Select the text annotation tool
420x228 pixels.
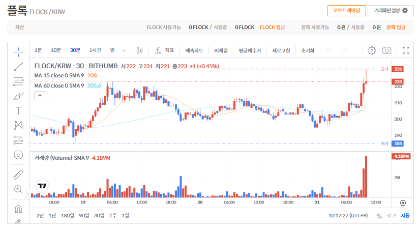click(18, 110)
